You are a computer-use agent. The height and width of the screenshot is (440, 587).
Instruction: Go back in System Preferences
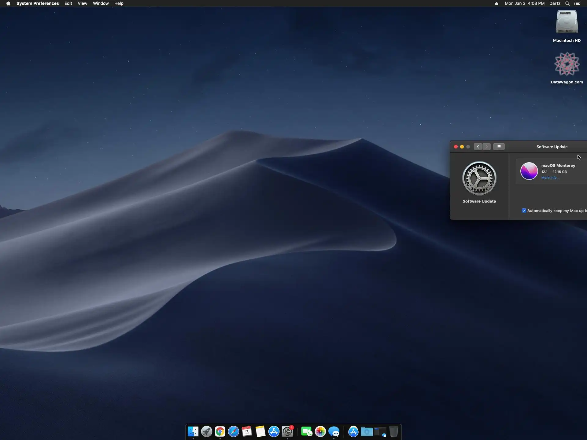point(478,147)
